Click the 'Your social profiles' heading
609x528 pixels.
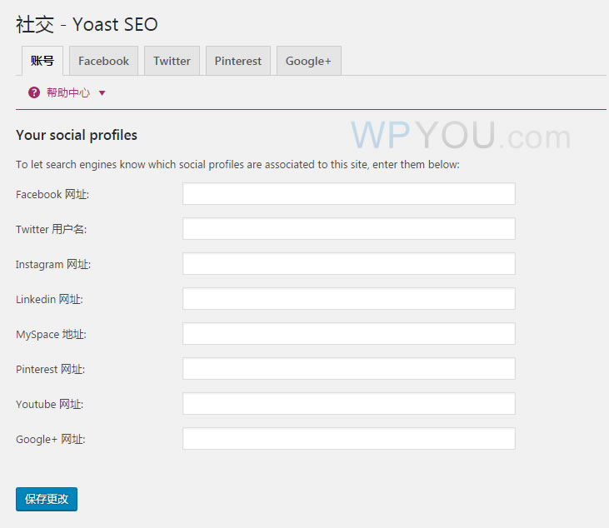pos(77,135)
